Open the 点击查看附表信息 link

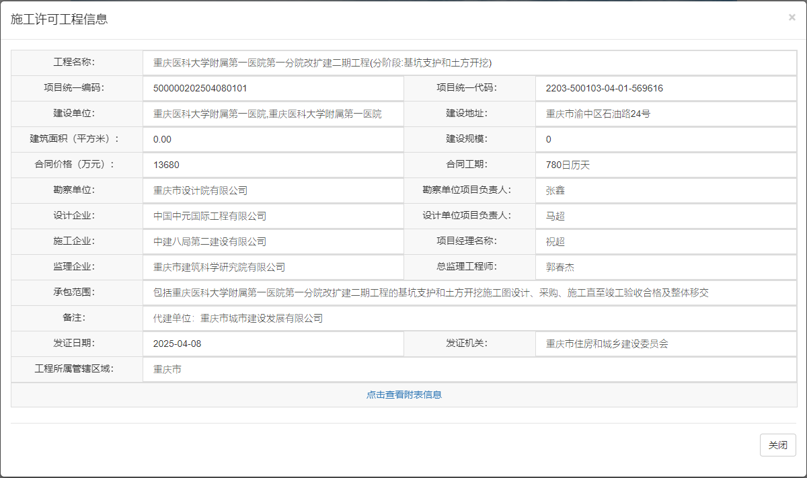403,395
